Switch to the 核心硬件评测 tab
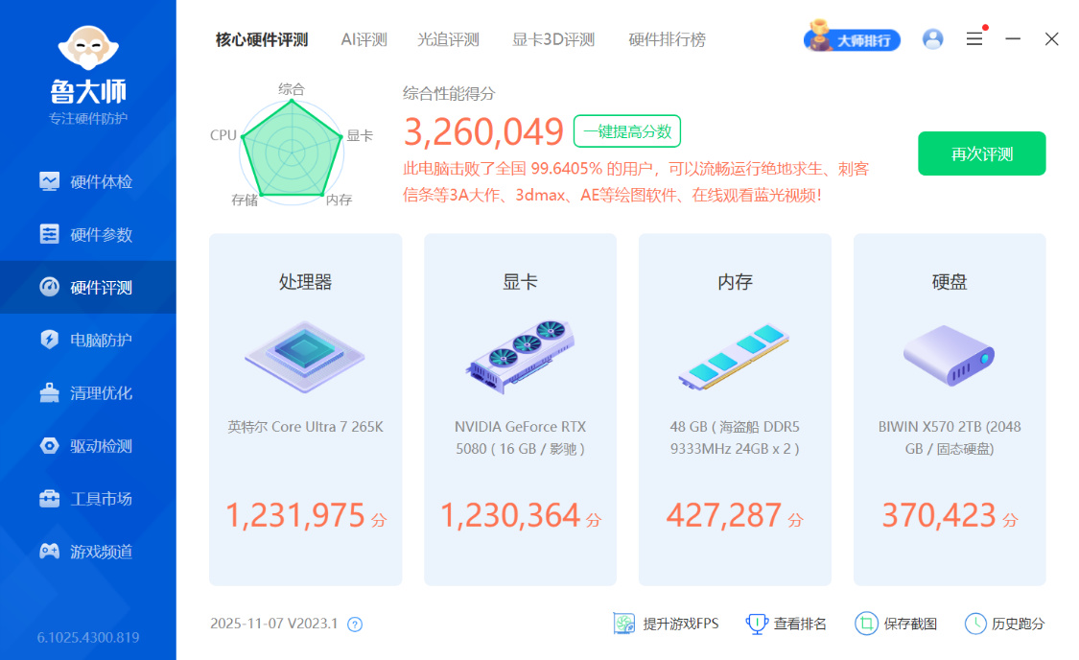 pos(262,40)
